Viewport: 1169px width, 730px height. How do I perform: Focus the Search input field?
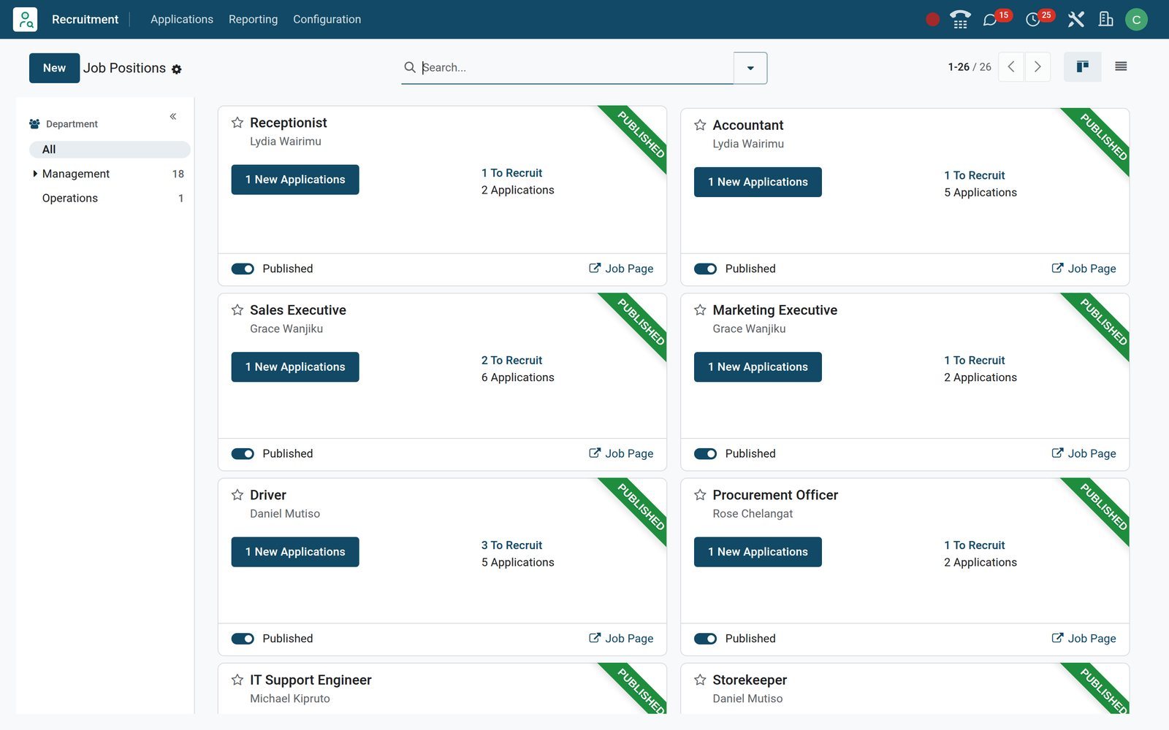tap(576, 67)
